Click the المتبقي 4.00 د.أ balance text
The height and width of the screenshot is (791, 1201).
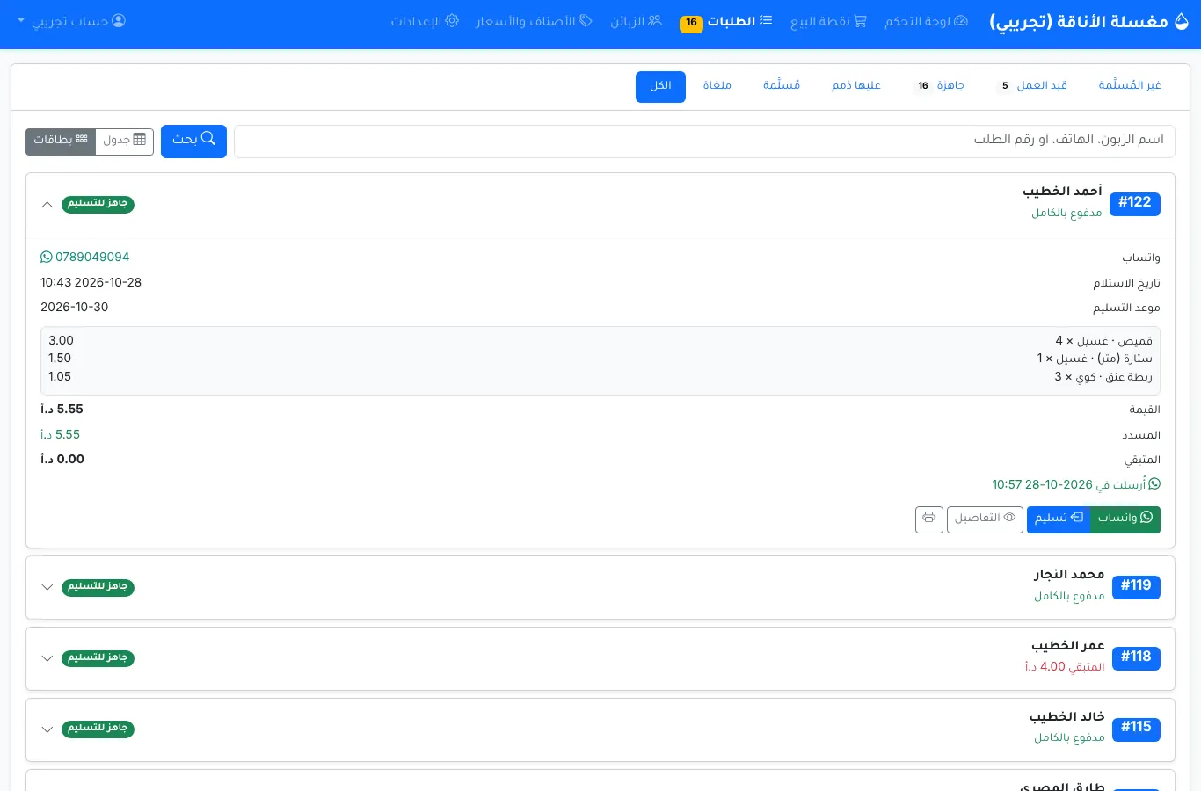click(1065, 667)
